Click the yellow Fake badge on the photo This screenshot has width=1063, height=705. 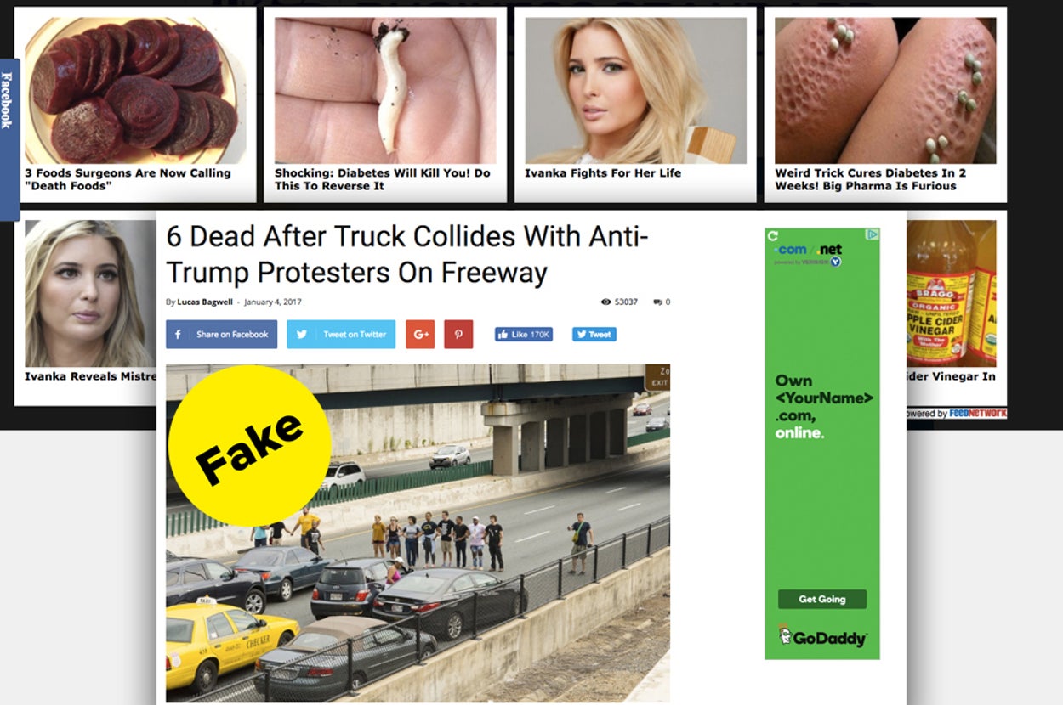(x=249, y=446)
